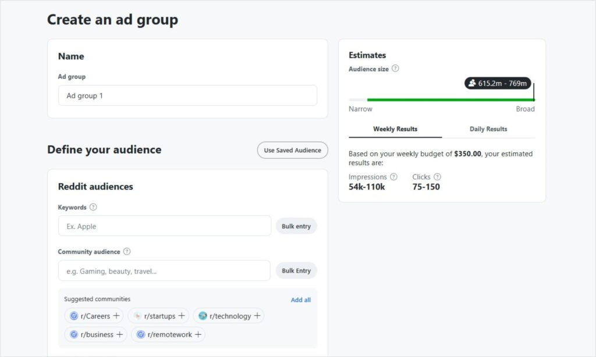Click the r/startups community avatar icon
The width and height of the screenshot is (596, 357).
pyautogui.click(x=137, y=316)
